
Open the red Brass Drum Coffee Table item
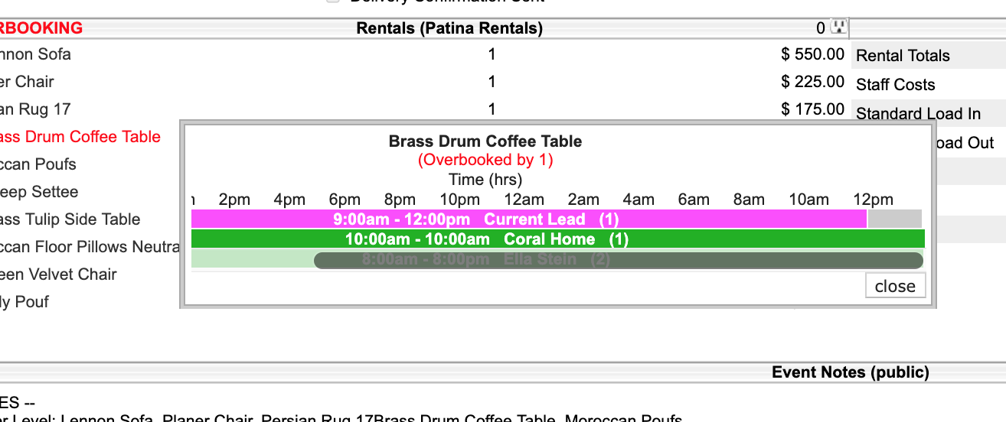click(x=80, y=137)
